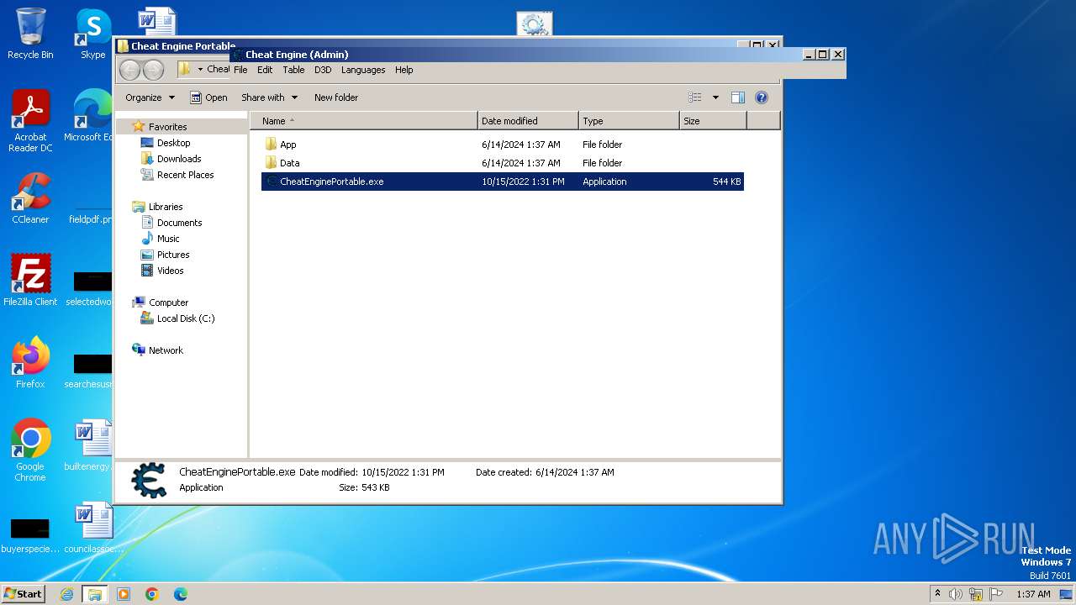The height and width of the screenshot is (605, 1076).
Task: Select the Data folder row
Action: pos(503,163)
